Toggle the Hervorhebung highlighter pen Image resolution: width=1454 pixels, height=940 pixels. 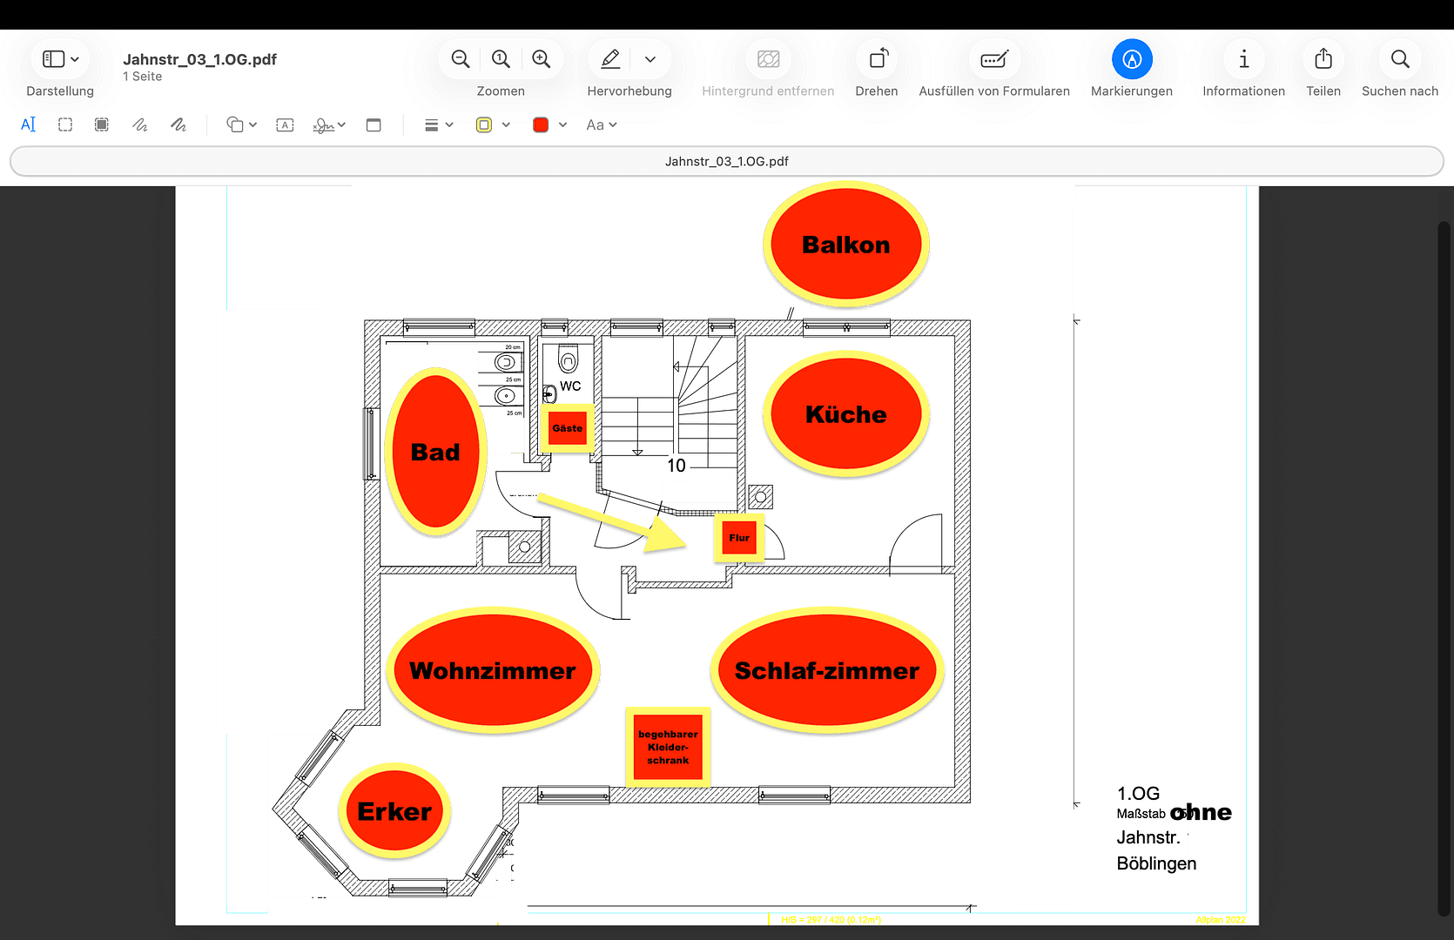610,59
